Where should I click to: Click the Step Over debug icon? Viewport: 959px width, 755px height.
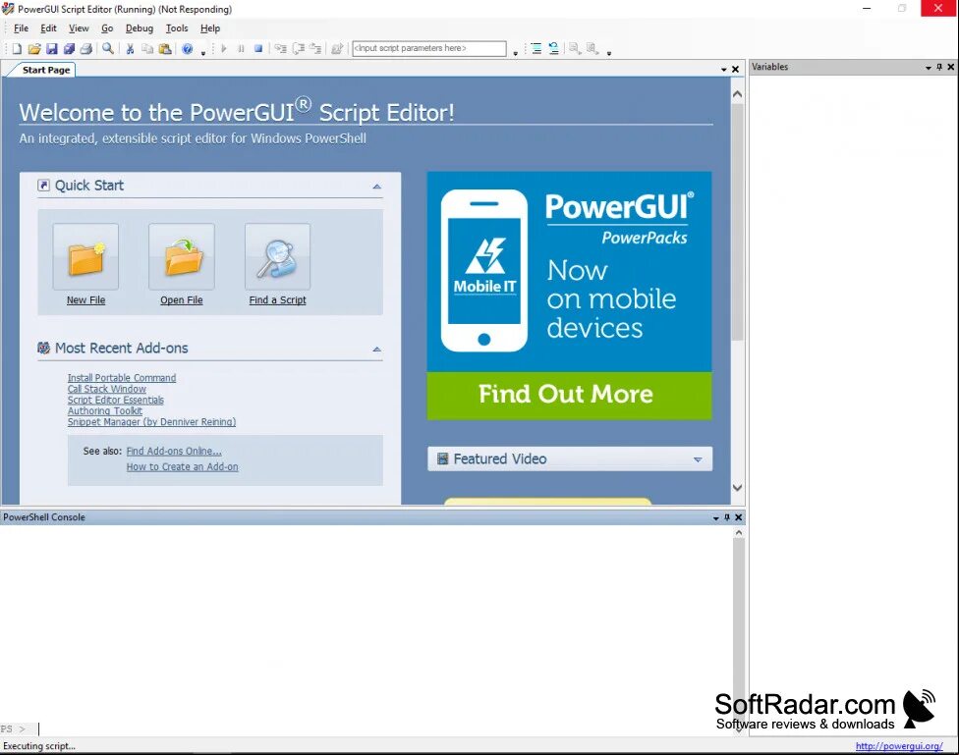[298, 48]
